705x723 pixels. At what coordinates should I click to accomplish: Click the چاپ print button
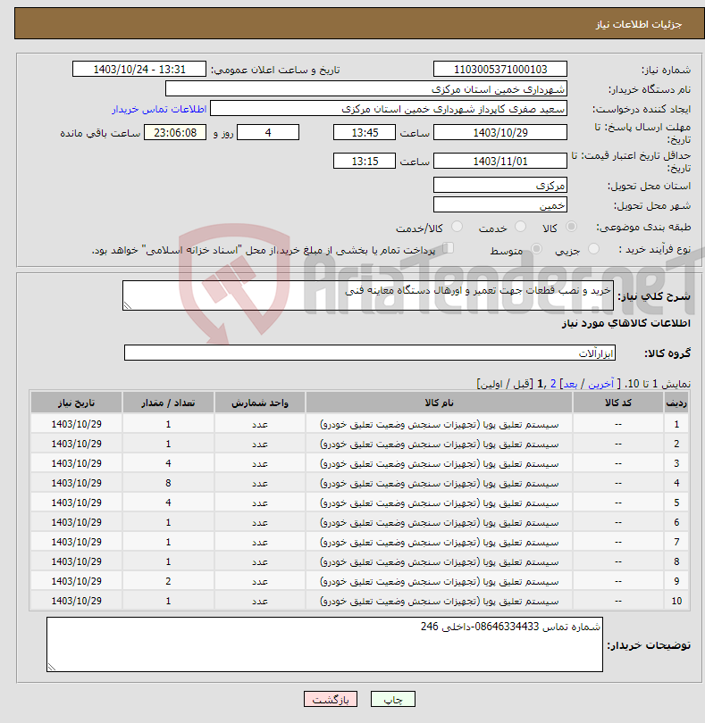coord(393,699)
